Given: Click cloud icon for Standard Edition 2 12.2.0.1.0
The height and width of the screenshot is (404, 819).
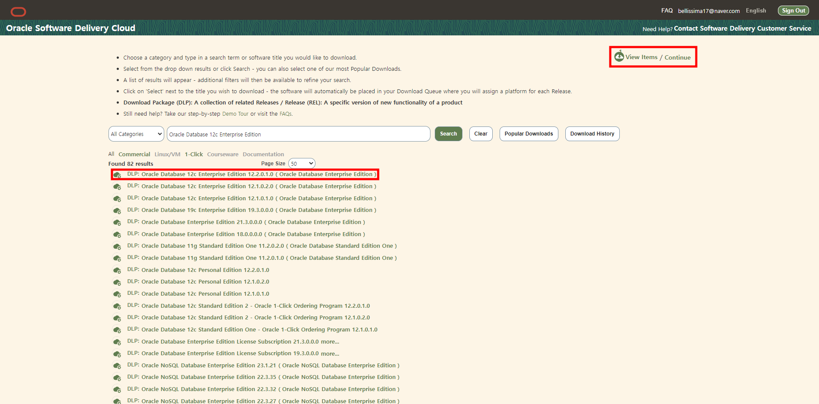Looking at the screenshot, I should 117,306.
